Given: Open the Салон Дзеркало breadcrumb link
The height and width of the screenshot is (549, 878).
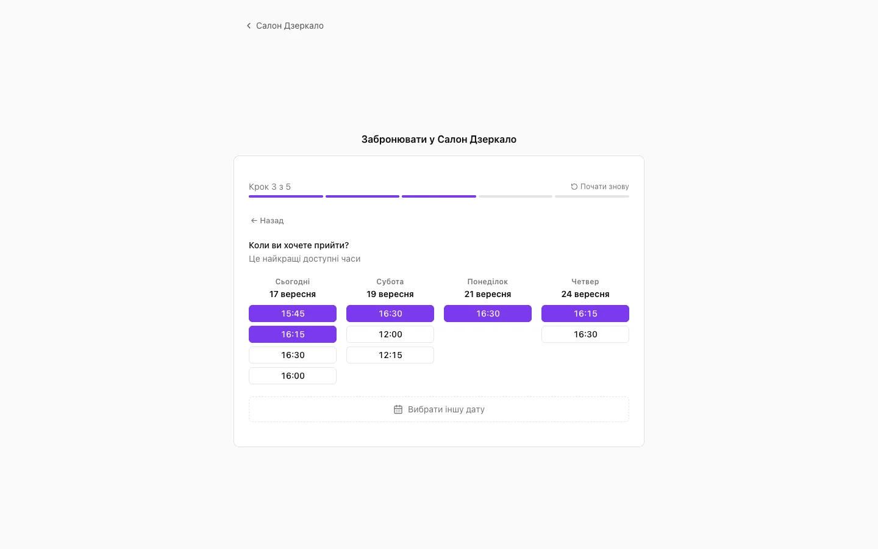Looking at the screenshot, I should coord(290,26).
